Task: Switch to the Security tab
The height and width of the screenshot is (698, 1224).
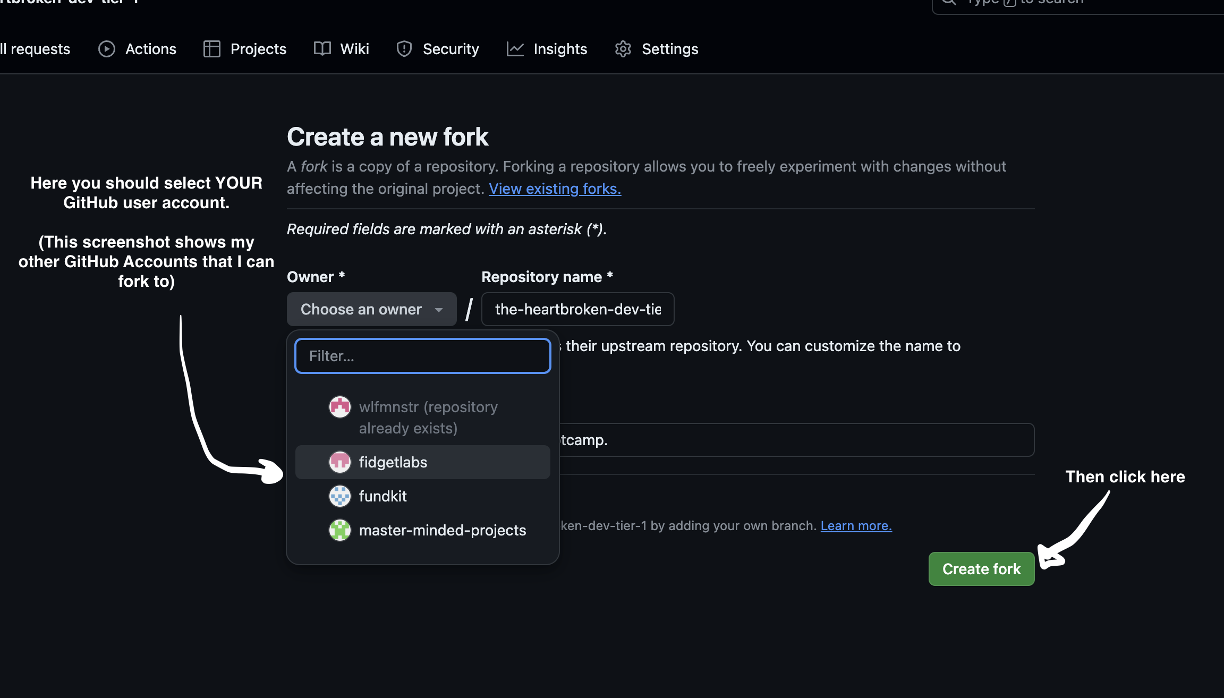Action: coord(438,49)
